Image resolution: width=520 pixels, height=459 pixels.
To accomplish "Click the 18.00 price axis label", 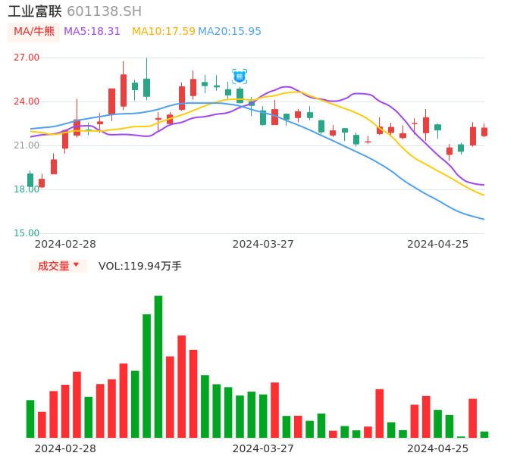I will 27,189.
